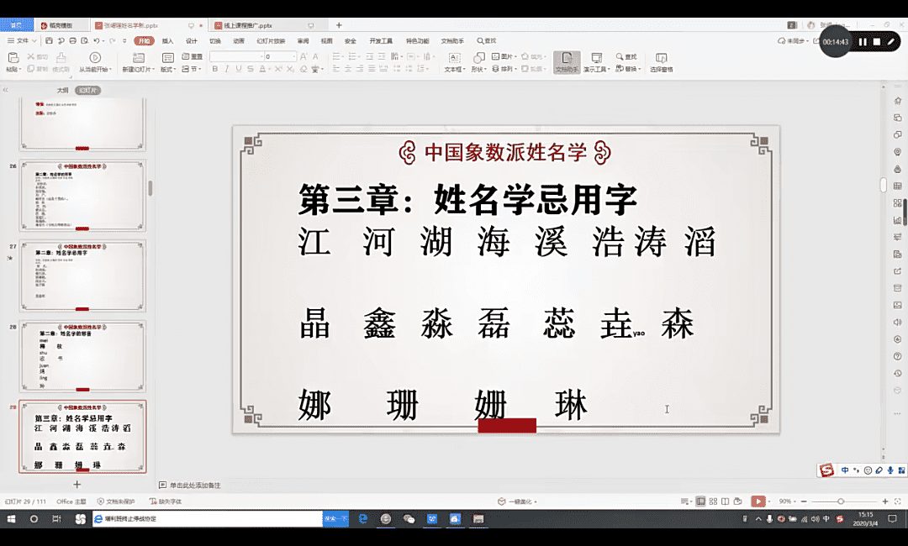Switch to the 插入 ribbon tab

point(168,40)
